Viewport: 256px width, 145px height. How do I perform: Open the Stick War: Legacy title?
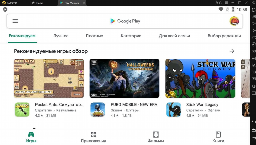pos(202,105)
